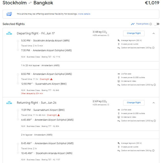Click the departing overnight warning triangle
The width and height of the screenshot is (161, 163).
click(x=51, y=79)
